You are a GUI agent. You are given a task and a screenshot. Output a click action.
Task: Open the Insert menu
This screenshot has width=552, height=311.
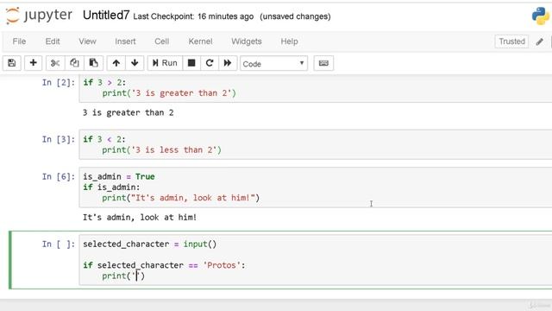tap(125, 41)
